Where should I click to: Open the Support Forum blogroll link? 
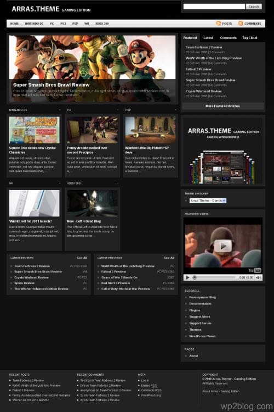[x=200, y=323]
